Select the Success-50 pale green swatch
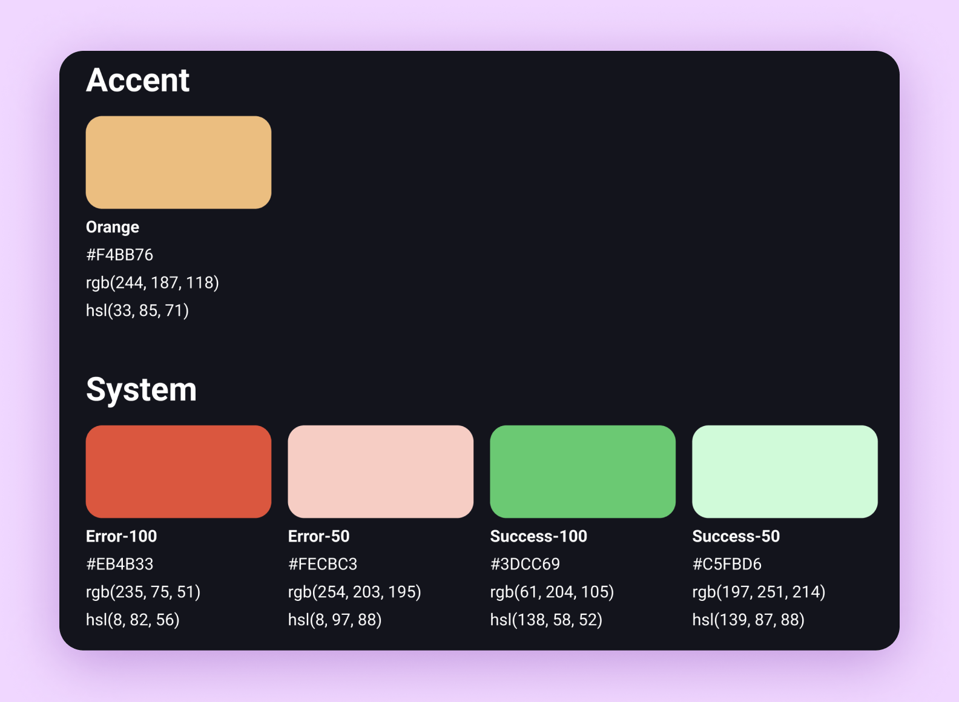This screenshot has width=959, height=702. 785,471
